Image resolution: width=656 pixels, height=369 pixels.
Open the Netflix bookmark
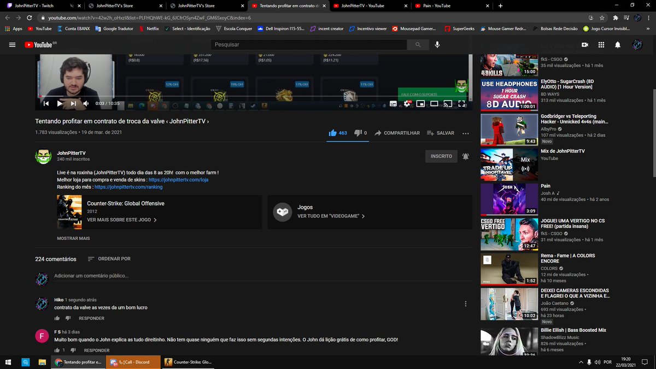click(x=149, y=28)
